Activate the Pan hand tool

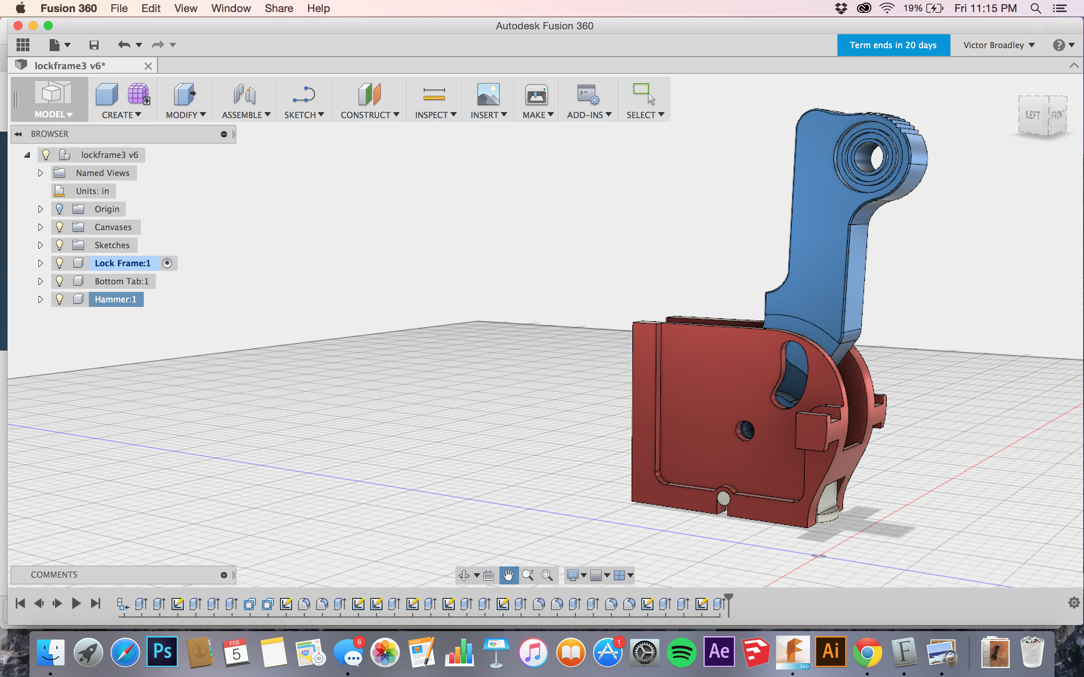point(509,575)
